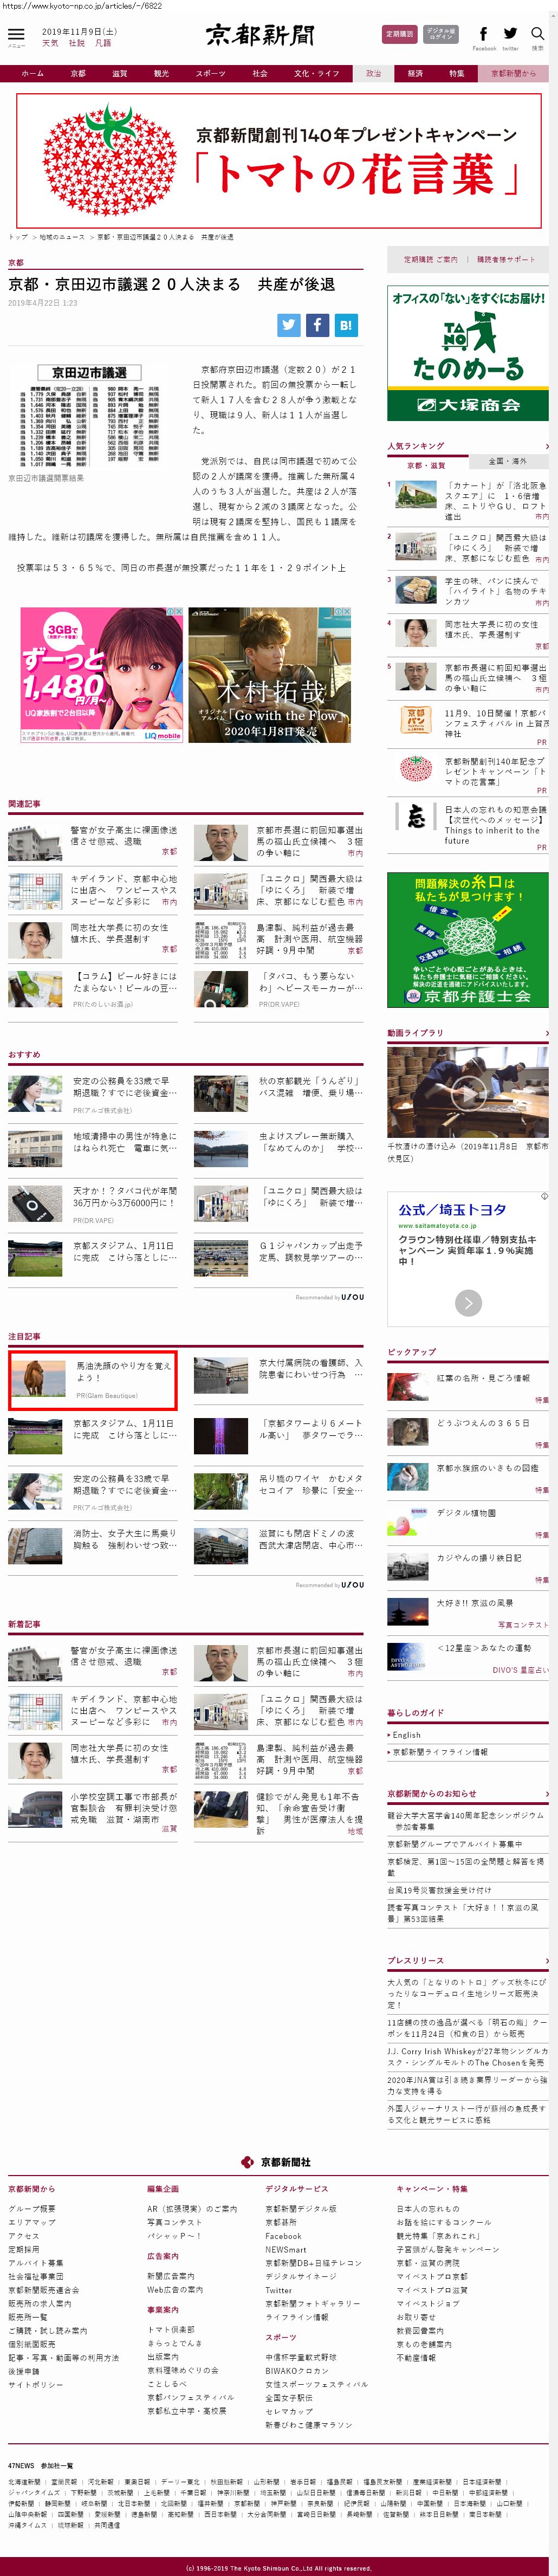Open search via the magnifier icon
This screenshot has height=2576, width=558.
click(x=538, y=34)
